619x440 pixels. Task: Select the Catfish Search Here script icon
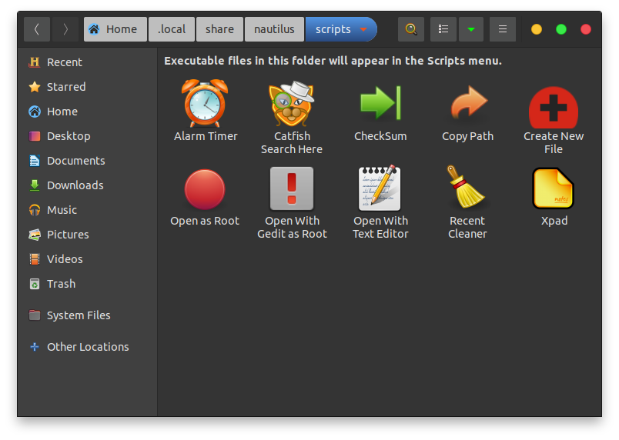pos(291,104)
